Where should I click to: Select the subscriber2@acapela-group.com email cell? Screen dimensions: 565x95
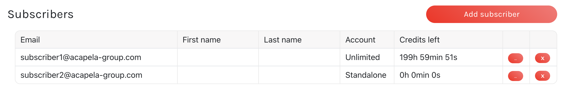[x=96, y=75]
